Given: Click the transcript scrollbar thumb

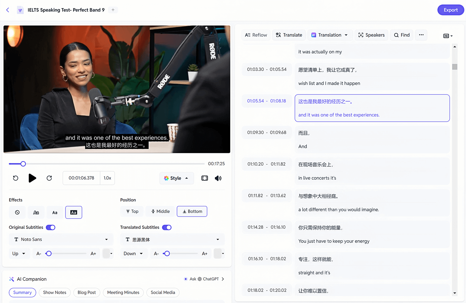Looking at the screenshot, I should (x=455, y=67).
